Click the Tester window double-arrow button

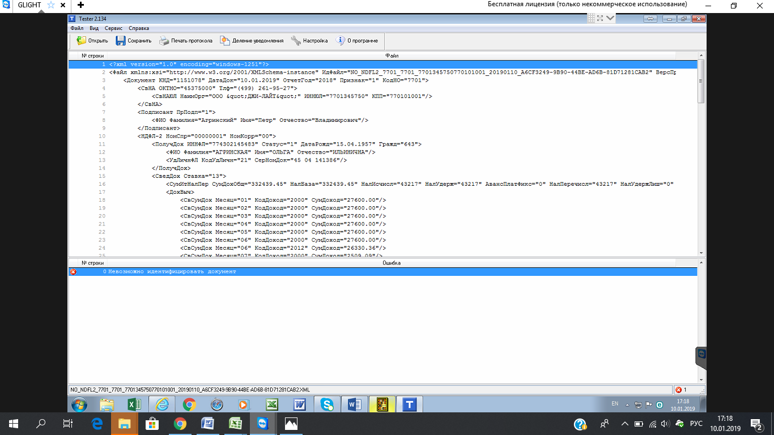pyautogui.click(x=650, y=19)
